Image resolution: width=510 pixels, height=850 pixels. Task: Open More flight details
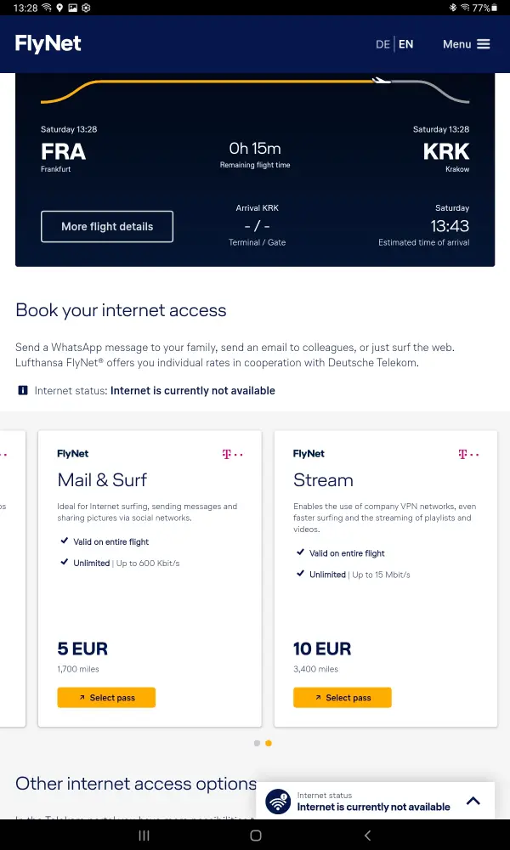[107, 227]
